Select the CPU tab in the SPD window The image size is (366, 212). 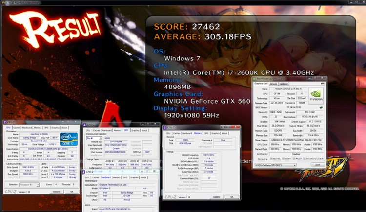pos(88,130)
